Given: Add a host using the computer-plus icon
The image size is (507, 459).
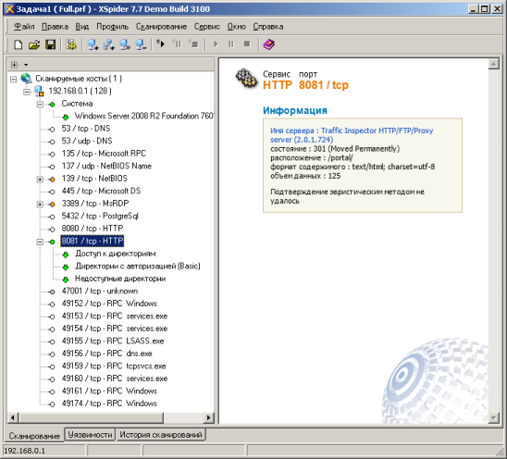Looking at the screenshot, I should click(93, 44).
